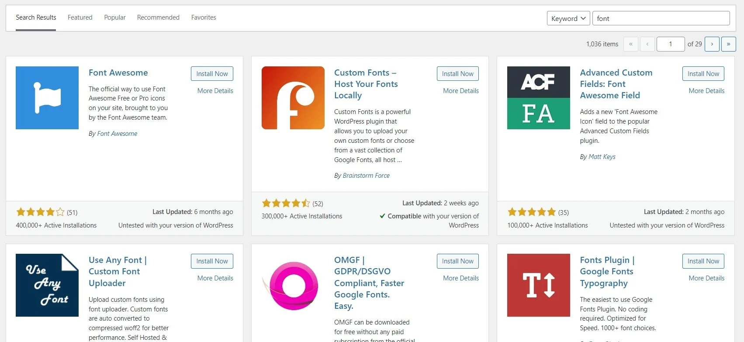
Task: Open Advanced Custom Fields: Font Awesome Field title
Action: click(x=616, y=84)
